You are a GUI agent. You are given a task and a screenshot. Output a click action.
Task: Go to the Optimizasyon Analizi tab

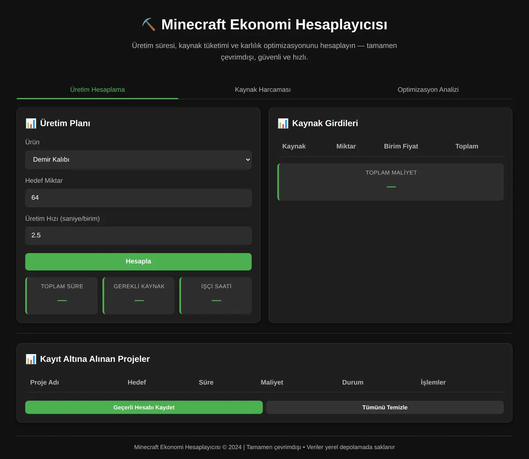(428, 90)
